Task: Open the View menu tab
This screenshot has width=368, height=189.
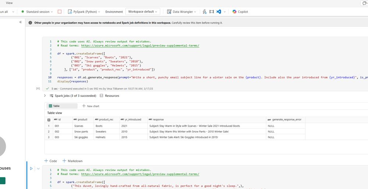Action: 10,3
